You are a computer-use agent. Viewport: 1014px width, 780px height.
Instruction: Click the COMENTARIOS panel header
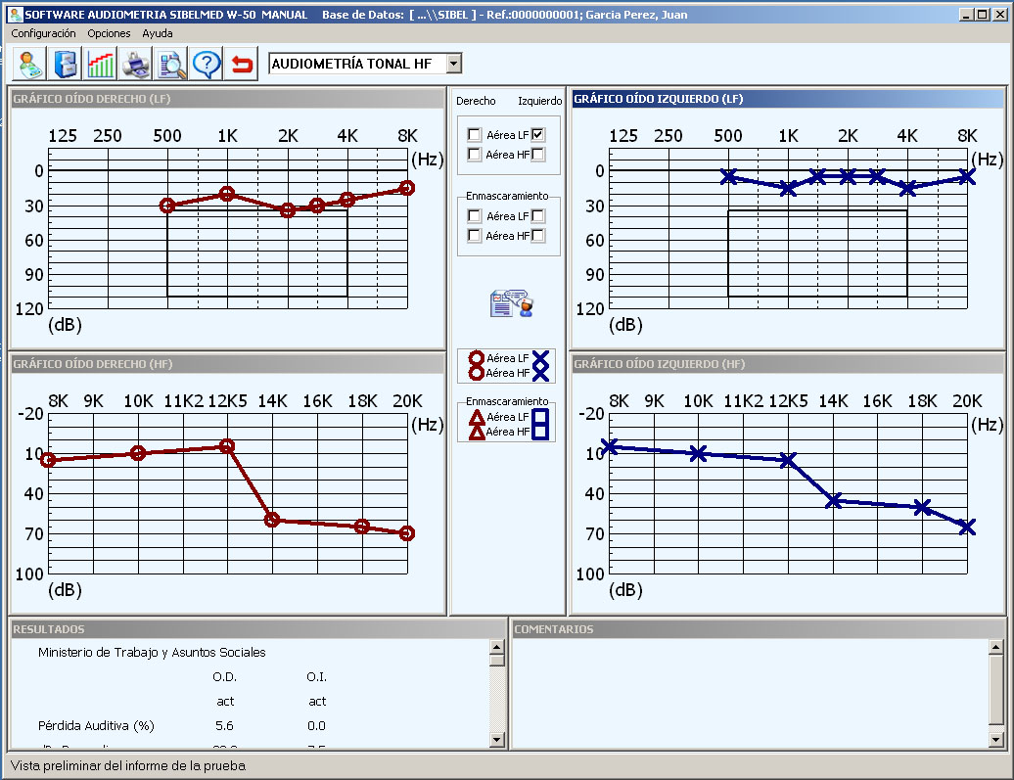point(758,629)
